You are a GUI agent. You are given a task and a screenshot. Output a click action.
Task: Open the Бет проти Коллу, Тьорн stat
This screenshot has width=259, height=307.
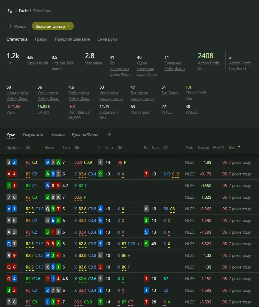coord(142,96)
